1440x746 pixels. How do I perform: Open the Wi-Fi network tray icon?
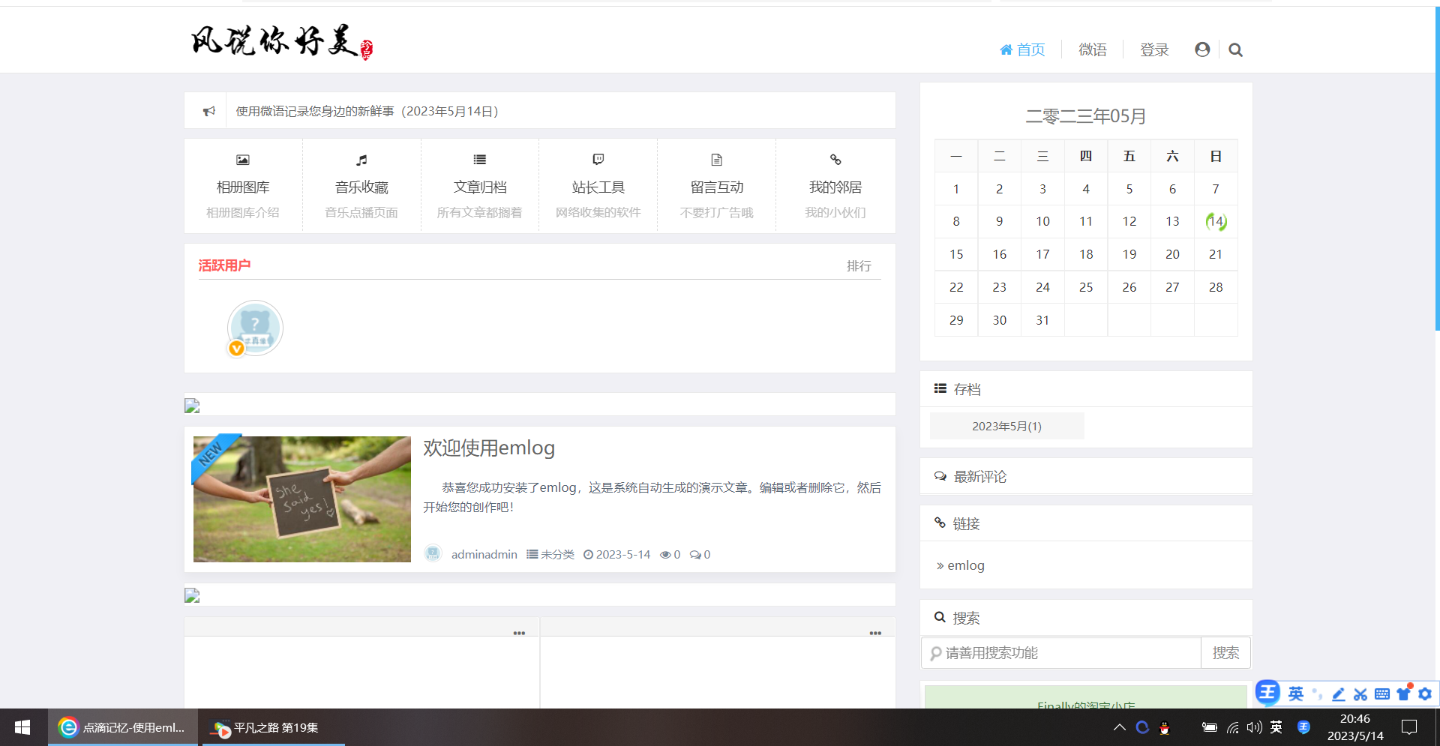coord(1233,727)
